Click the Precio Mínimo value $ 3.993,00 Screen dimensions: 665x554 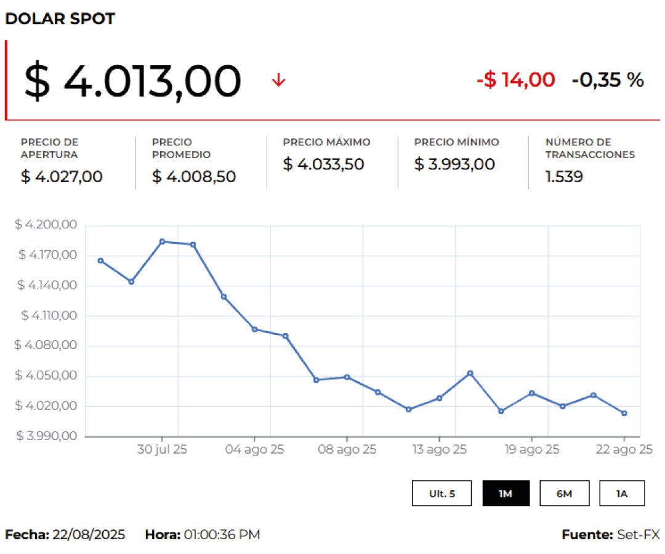[x=454, y=164]
